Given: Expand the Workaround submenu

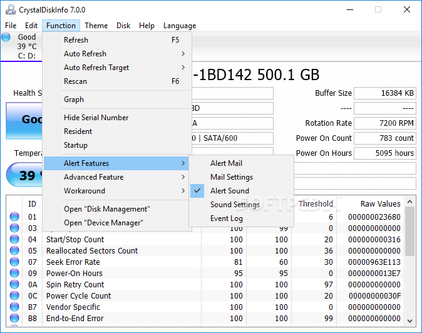Looking at the screenshot, I should (117, 191).
